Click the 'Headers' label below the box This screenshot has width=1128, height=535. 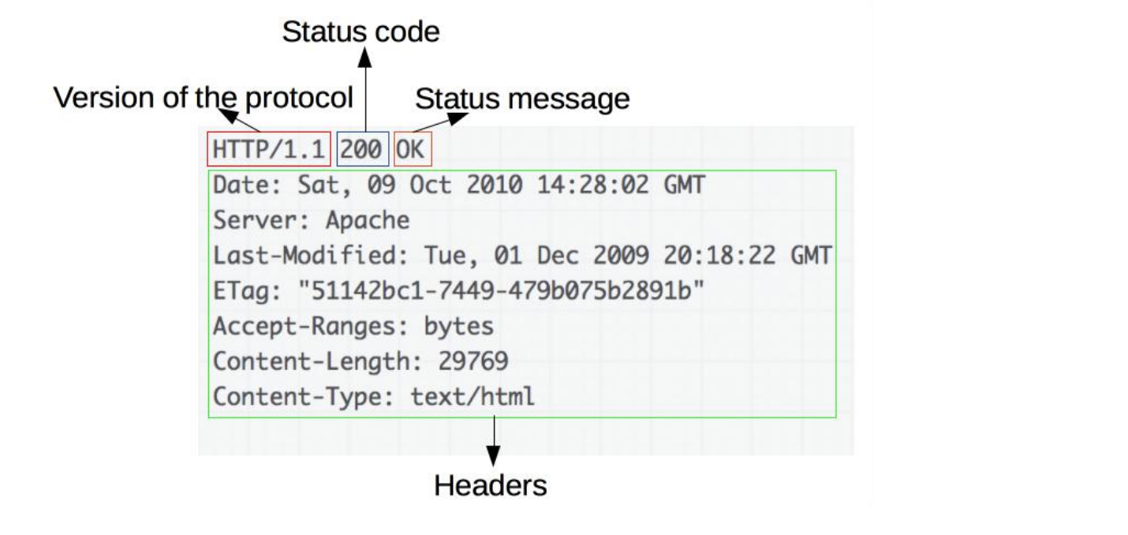point(490,485)
